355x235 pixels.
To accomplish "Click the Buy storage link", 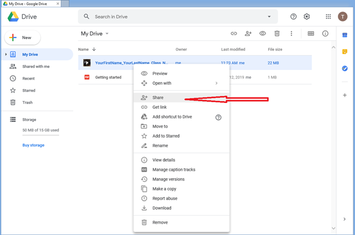I will 33,145.
